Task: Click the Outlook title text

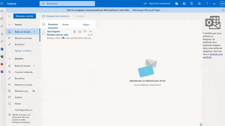Action: tap(12, 4)
